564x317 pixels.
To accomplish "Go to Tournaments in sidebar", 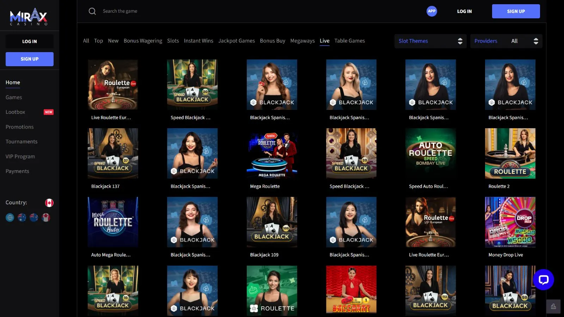I will [22, 142].
